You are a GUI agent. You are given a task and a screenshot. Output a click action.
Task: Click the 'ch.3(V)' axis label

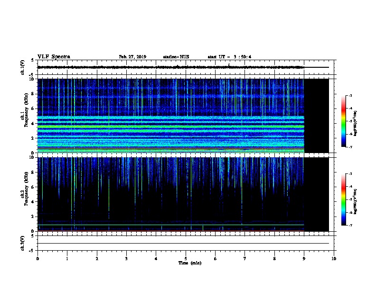[23, 243]
